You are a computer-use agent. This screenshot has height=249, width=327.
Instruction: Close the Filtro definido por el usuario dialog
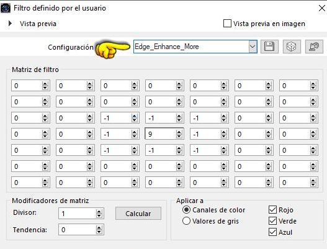coord(322,8)
